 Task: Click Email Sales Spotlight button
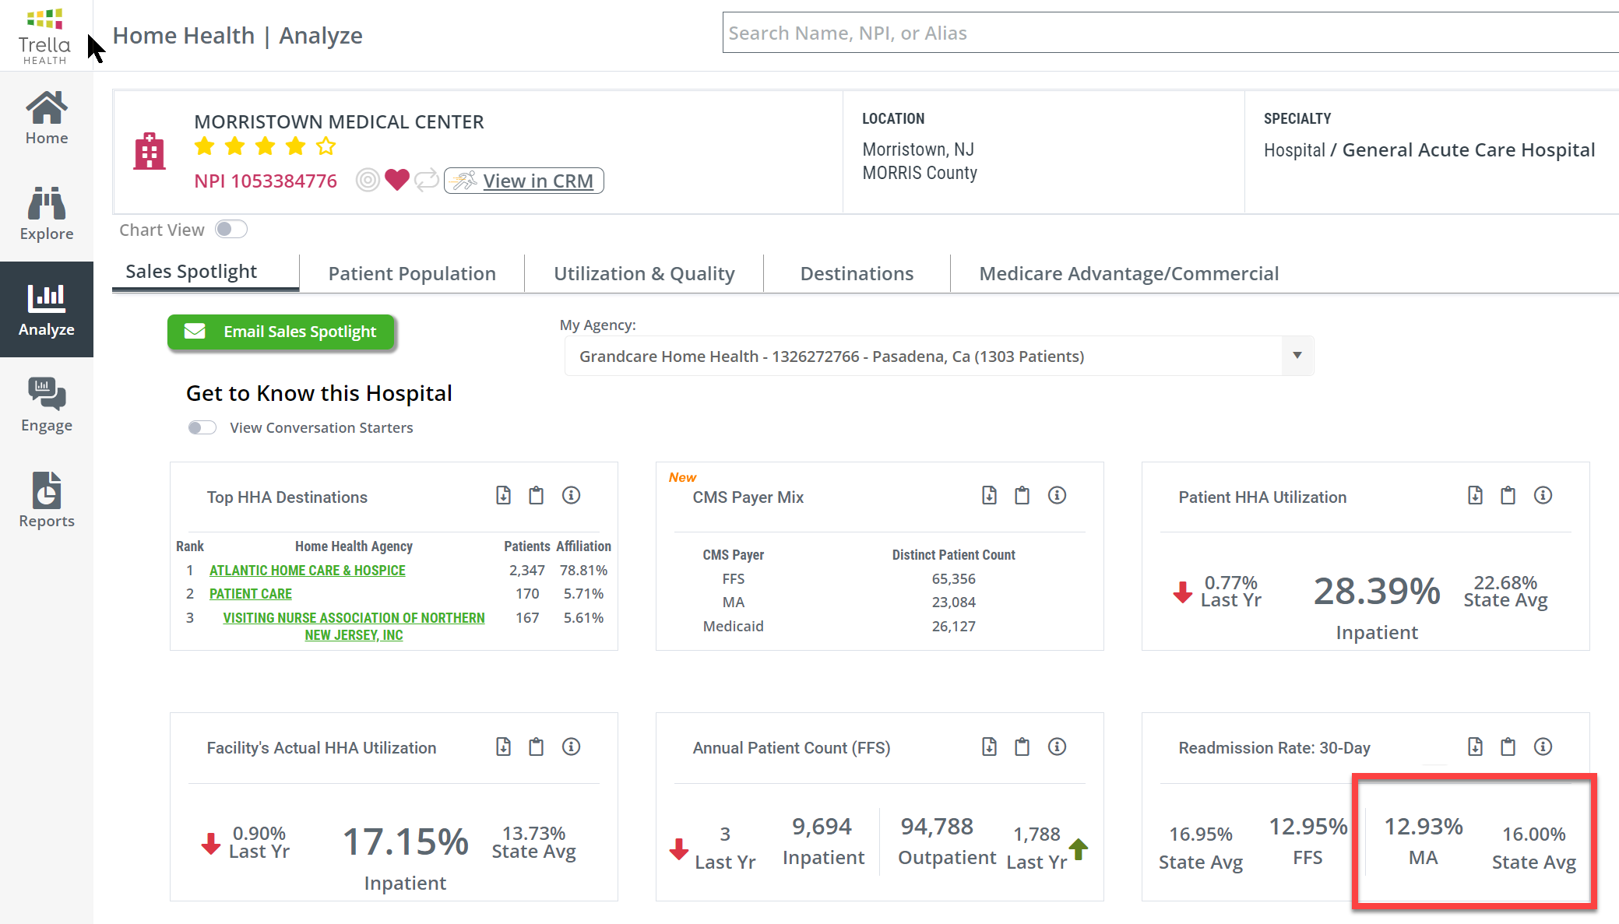pyautogui.click(x=281, y=332)
